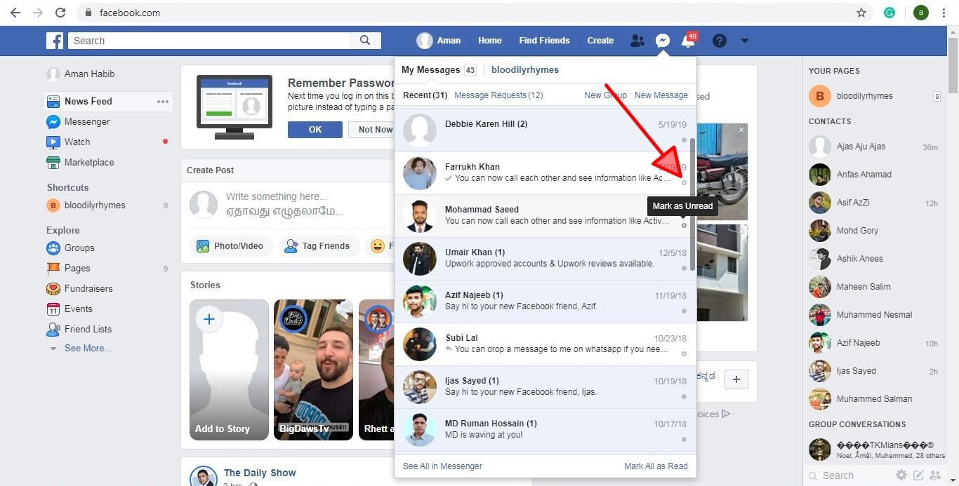Open the Messenger icon in top bar

click(662, 41)
